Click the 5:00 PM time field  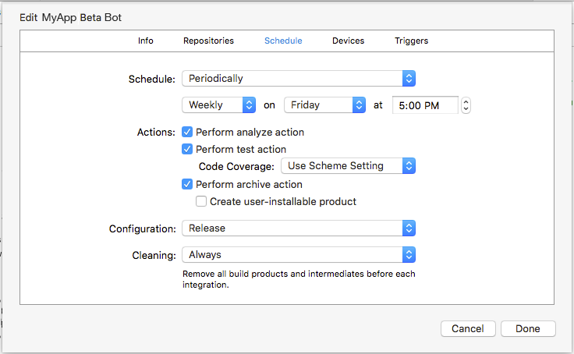point(424,105)
